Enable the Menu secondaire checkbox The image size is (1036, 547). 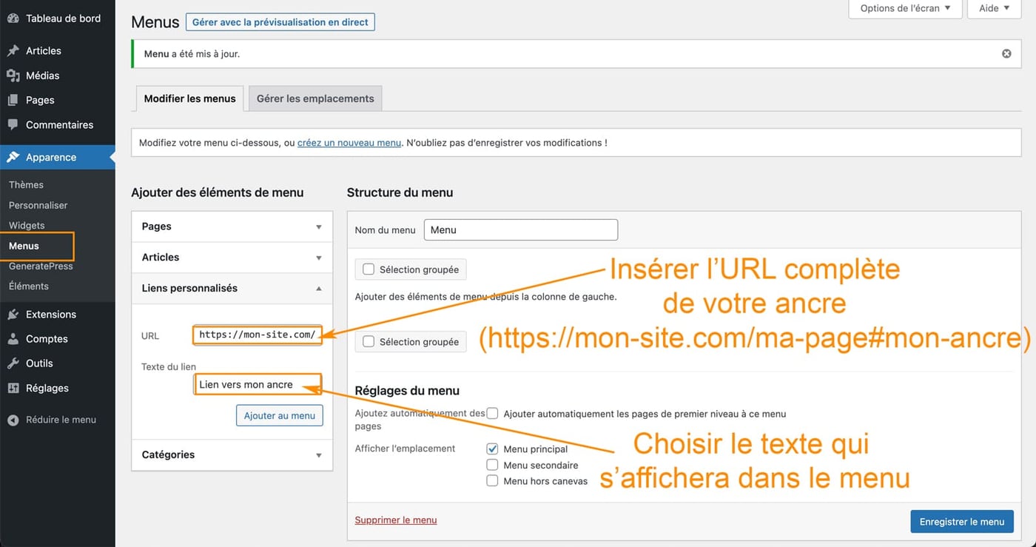coord(492,464)
